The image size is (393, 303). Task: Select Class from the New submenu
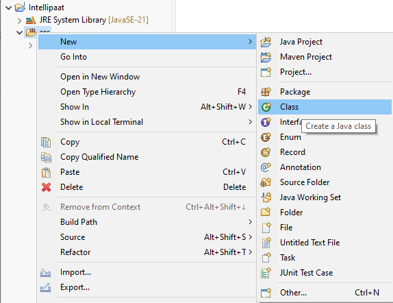point(325,107)
